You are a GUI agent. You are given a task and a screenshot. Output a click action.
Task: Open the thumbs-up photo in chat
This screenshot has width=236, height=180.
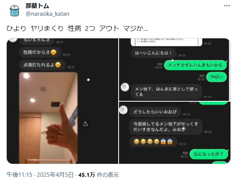click(48, 118)
